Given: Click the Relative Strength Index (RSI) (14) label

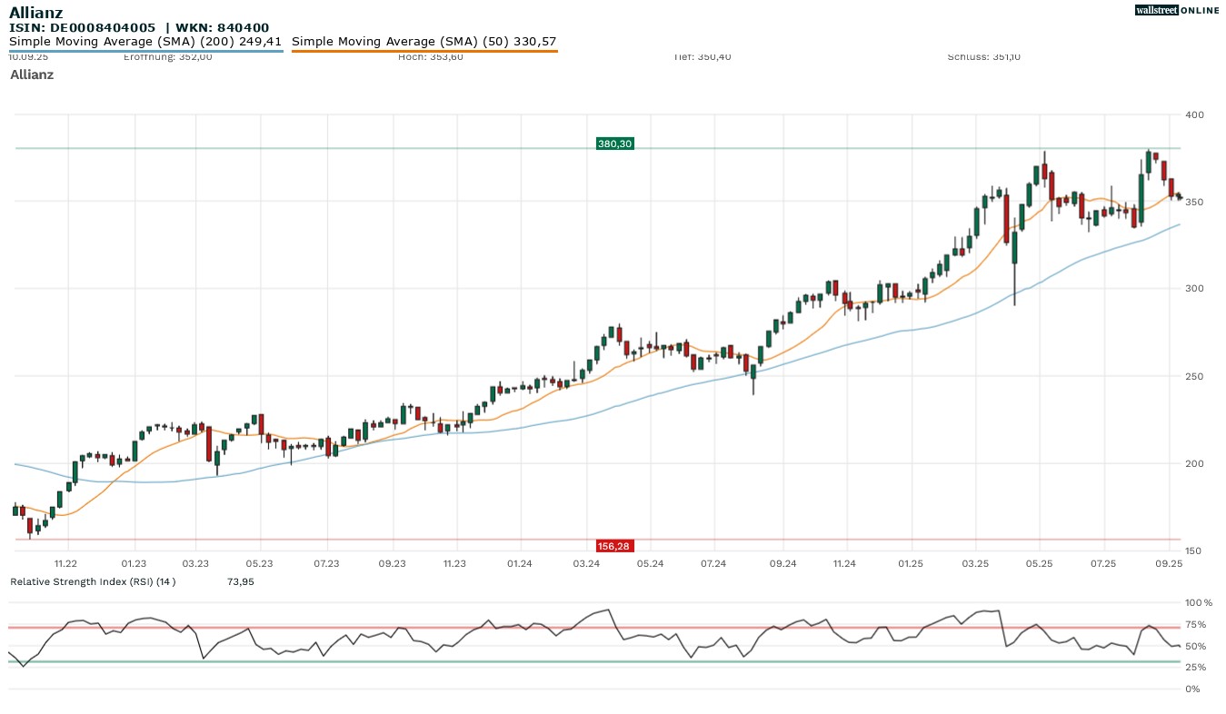Looking at the screenshot, I should click(93, 581).
